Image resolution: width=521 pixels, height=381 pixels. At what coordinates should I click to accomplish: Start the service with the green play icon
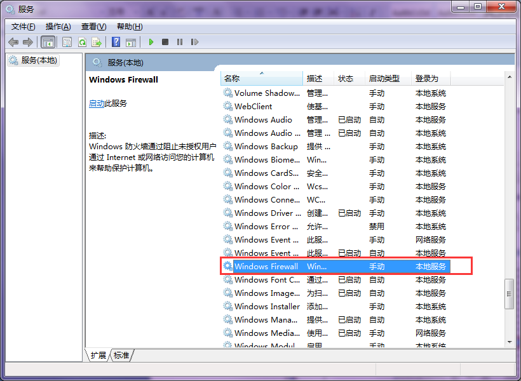tap(151, 42)
